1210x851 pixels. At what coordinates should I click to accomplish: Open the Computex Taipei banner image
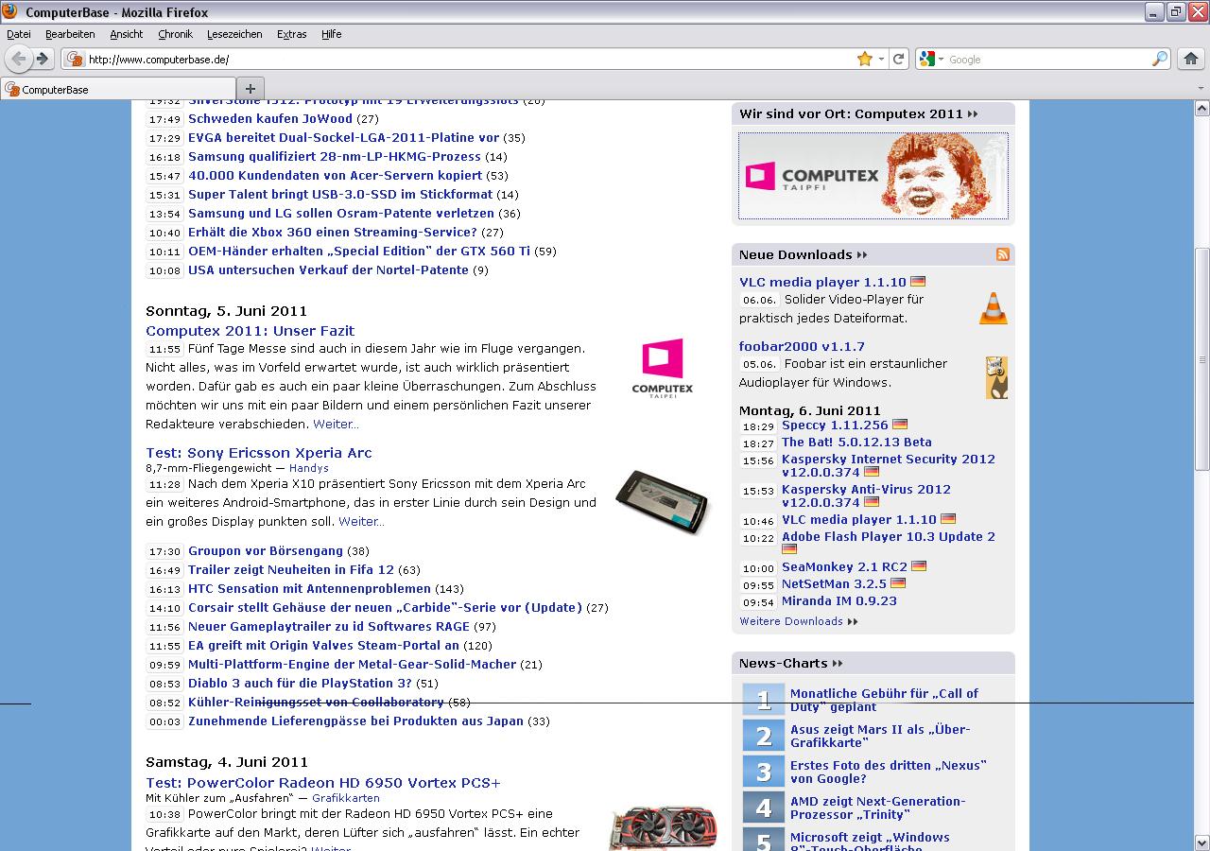tap(873, 176)
